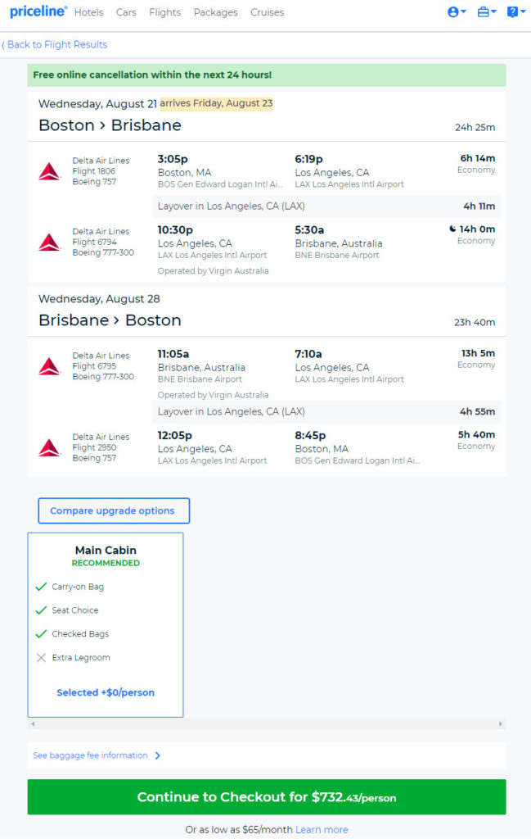This screenshot has height=839, width=531.
Task: Click 'Flight 6795' text
Action: pyautogui.click(x=95, y=366)
